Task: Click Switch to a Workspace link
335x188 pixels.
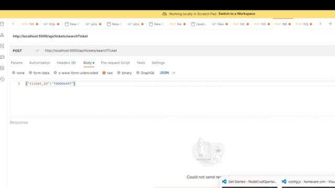Action: (237, 14)
